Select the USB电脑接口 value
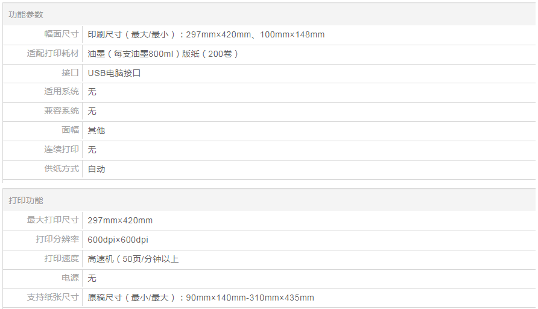538x309 pixels. click(114, 73)
